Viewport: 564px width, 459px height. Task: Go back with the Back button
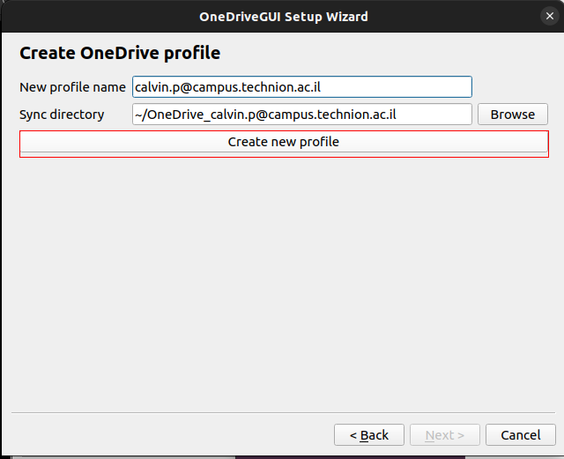tap(369, 435)
